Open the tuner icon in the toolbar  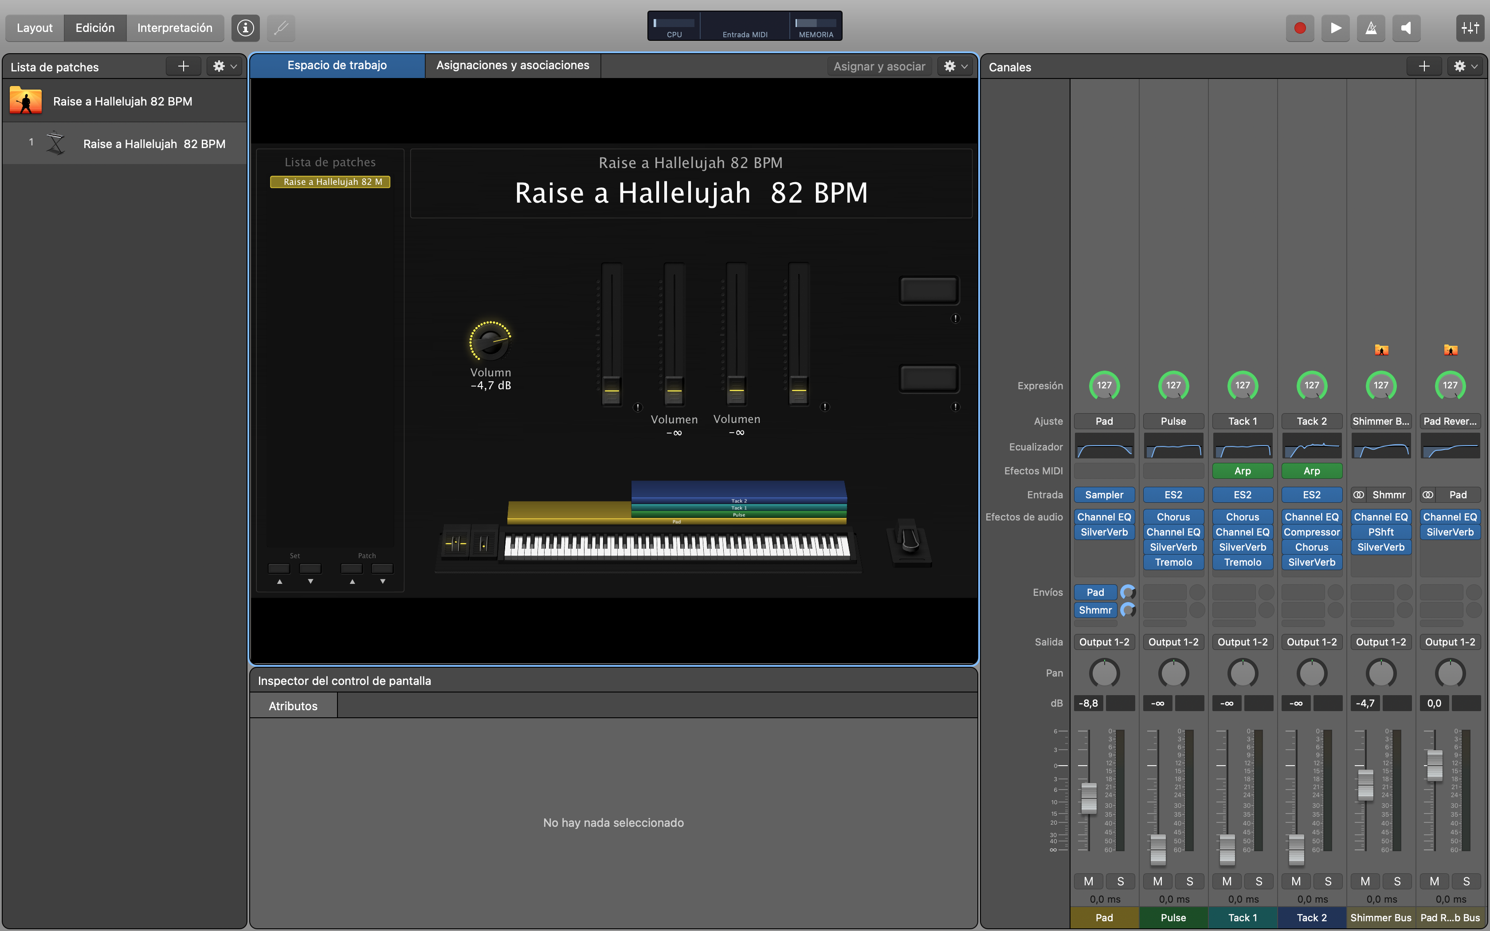point(281,27)
